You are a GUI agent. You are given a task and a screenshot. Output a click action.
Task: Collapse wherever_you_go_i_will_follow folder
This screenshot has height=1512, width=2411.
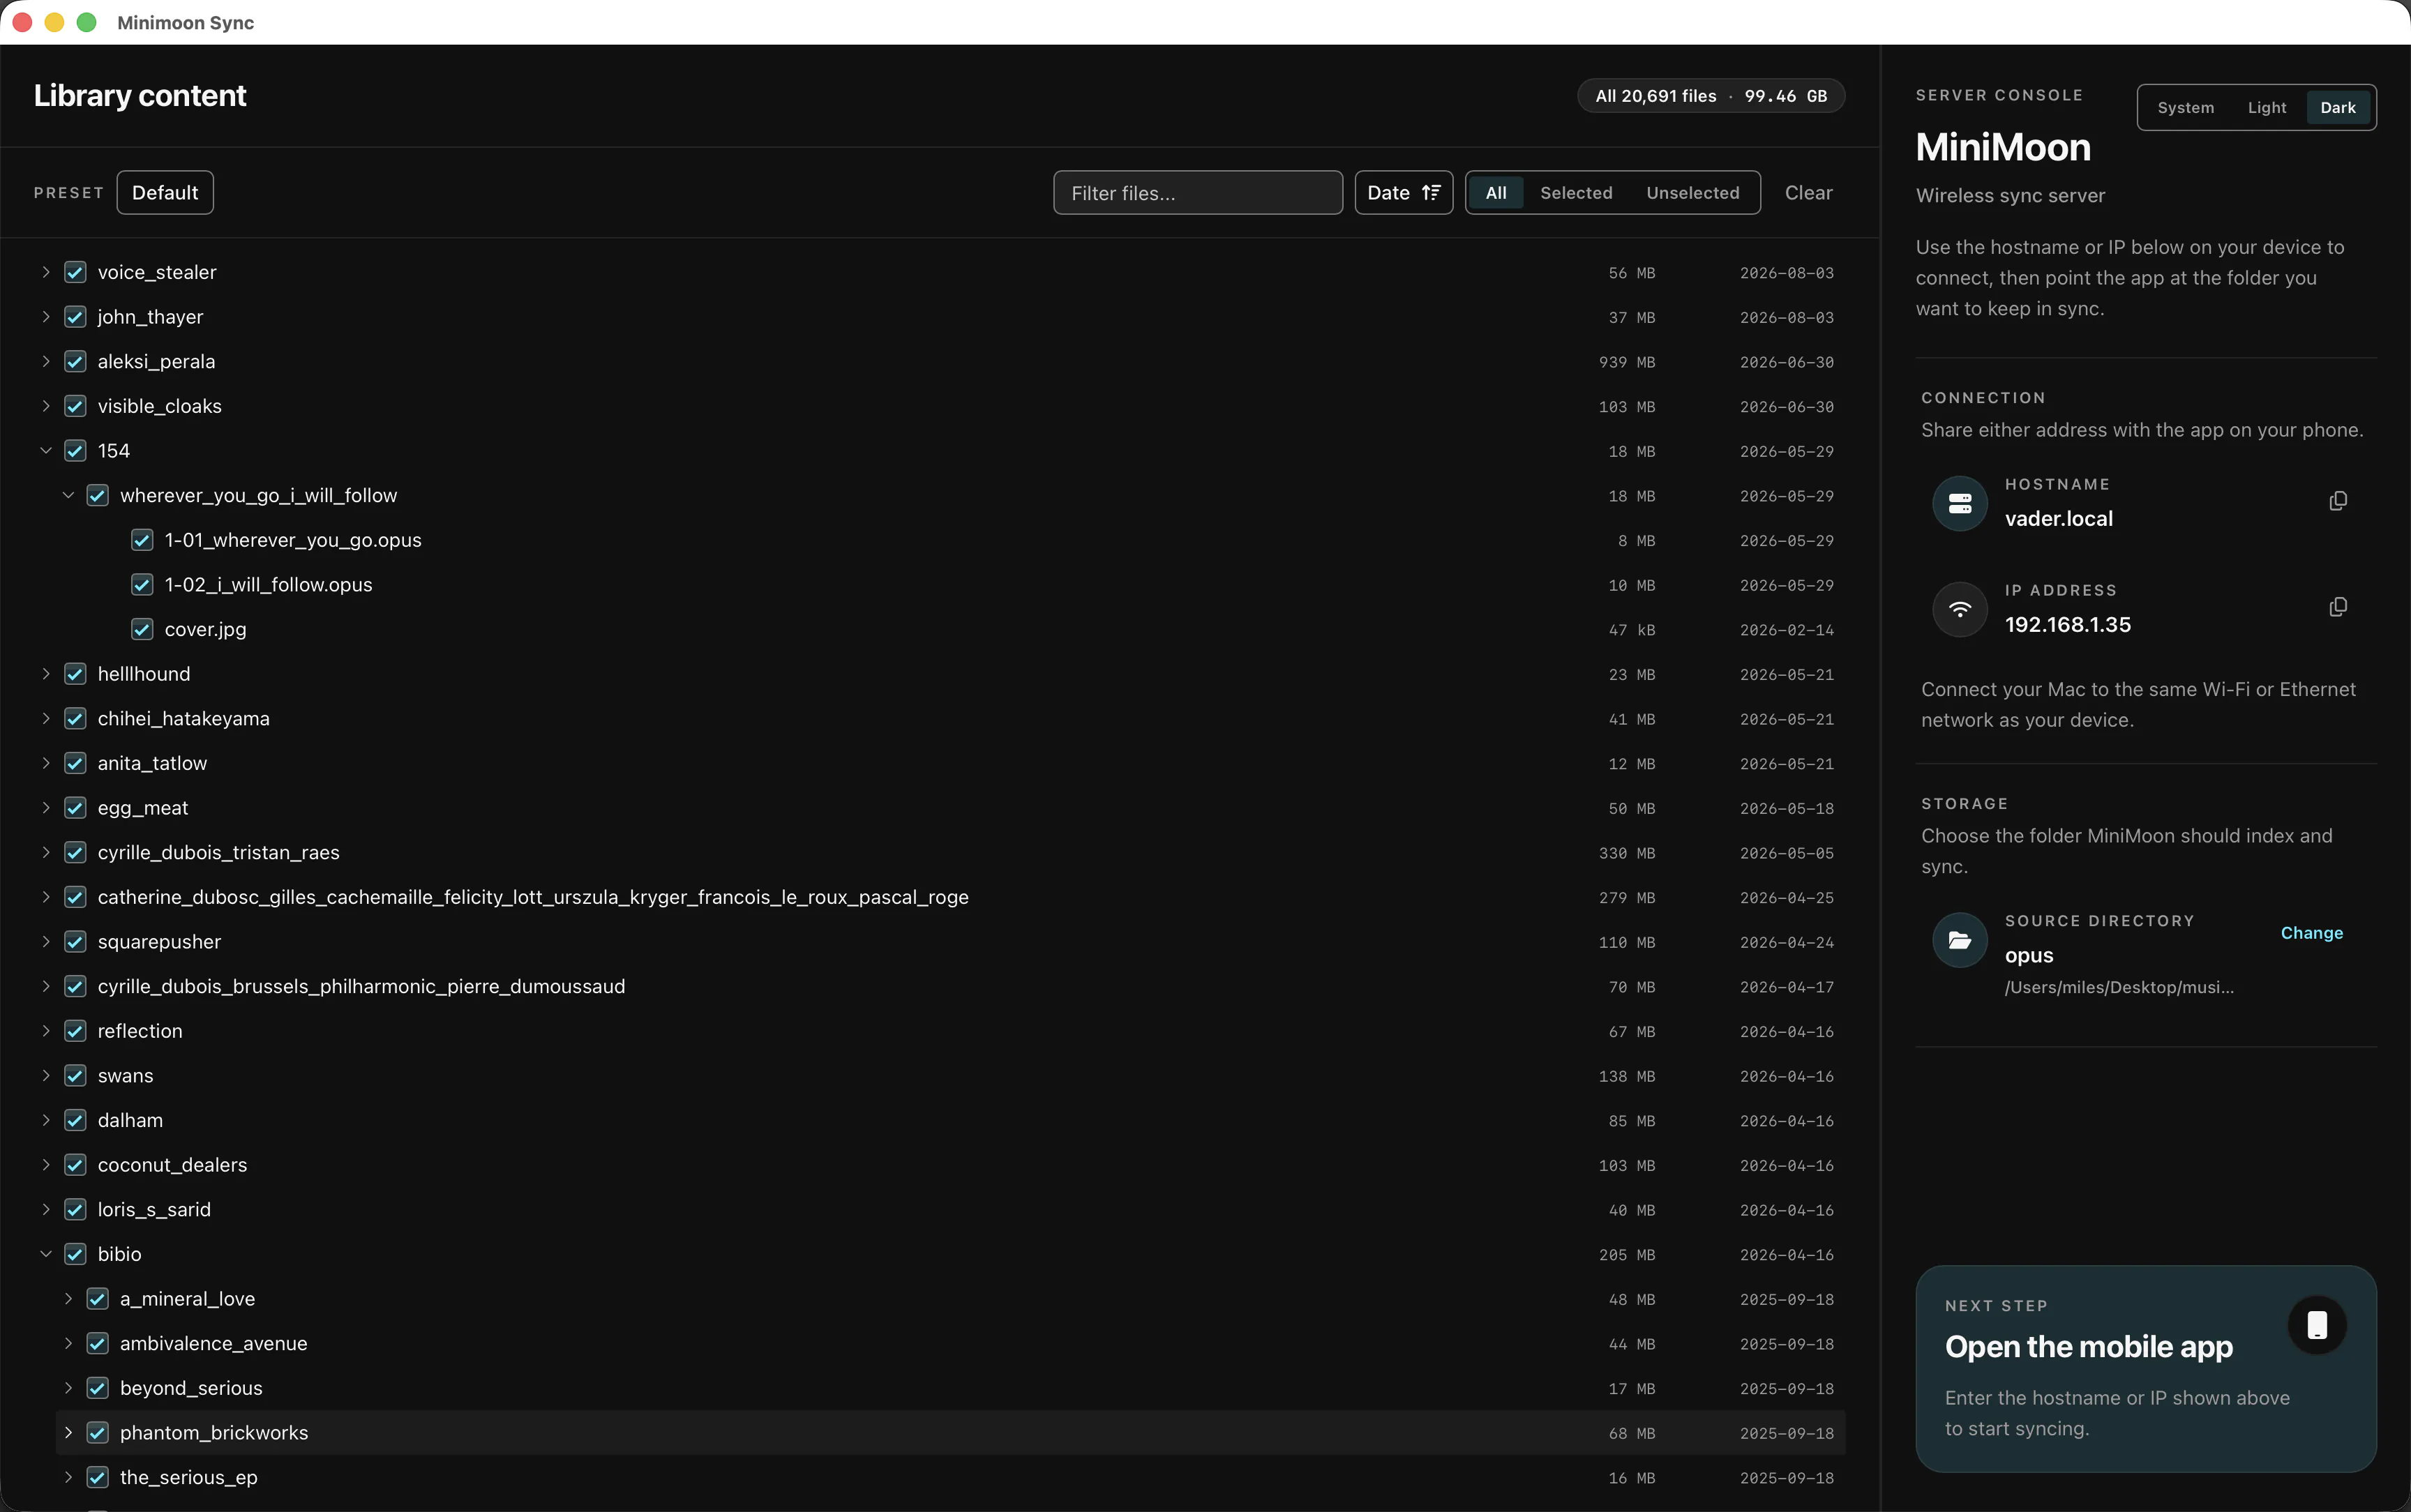[68, 496]
